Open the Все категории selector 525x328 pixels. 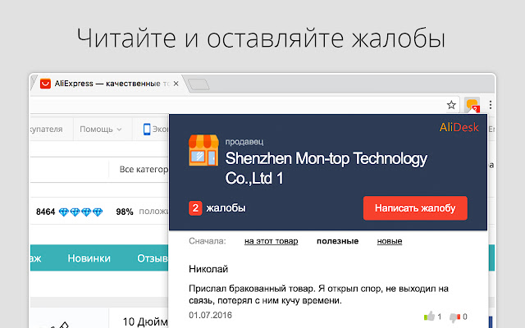[144, 170]
